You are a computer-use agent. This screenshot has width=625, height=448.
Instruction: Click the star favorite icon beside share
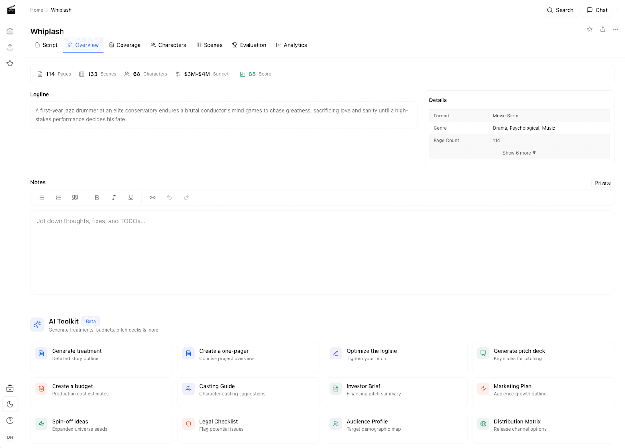[x=589, y=29]
